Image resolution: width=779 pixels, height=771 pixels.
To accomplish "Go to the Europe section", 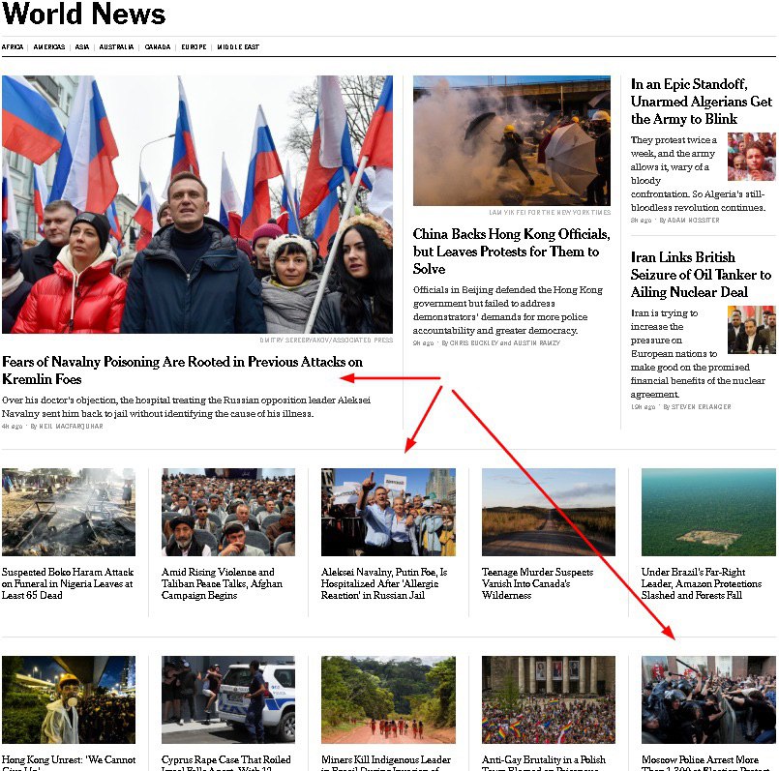I will tap(194, 46).
